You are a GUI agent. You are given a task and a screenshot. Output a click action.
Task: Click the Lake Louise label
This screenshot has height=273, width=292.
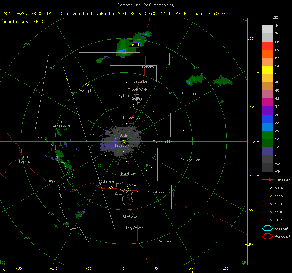(x=25, y=159)
